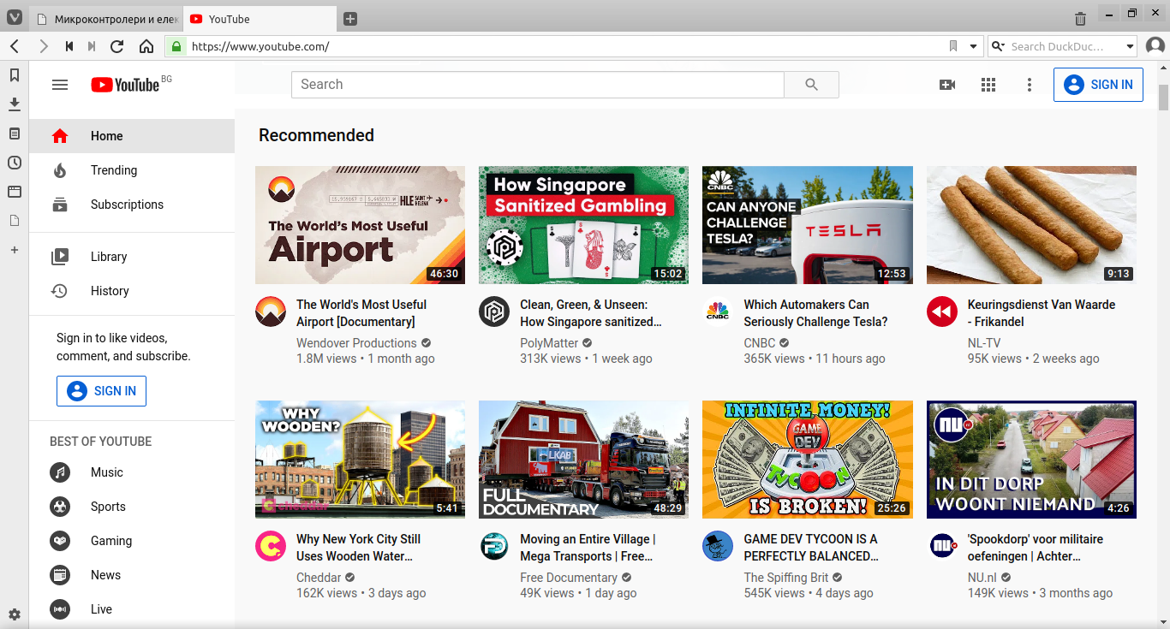The image size is (1170, 629).
Task: Click the NL-TV channel avatar
Action: coord(942,312)
